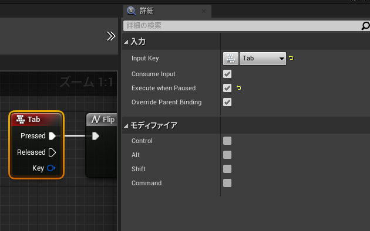Image resolution: width=370 pixels, height=231 pixels.
Task: Click the Pressed execution pin on Tab node
Action: [52, 136]
